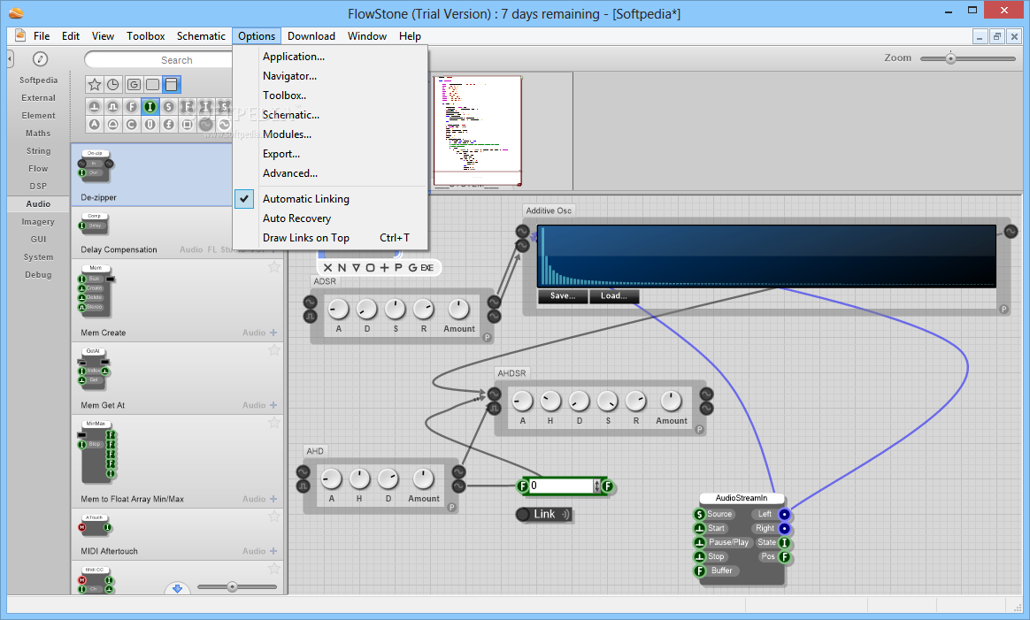Filter toolbox by the C connector type
1030x620 pixels.
(131, 124)
